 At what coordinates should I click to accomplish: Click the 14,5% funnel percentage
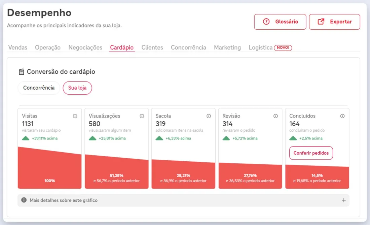[317, 175]
